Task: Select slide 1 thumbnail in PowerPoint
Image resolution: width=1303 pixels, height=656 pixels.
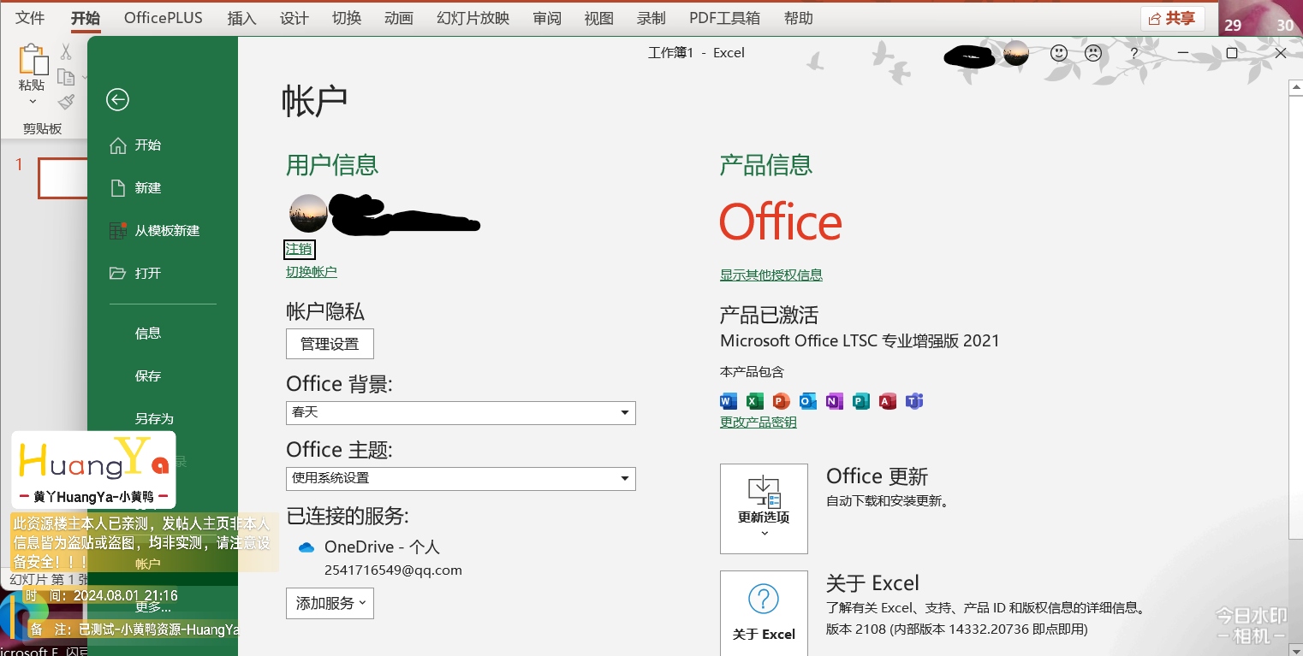Action: 63,178
